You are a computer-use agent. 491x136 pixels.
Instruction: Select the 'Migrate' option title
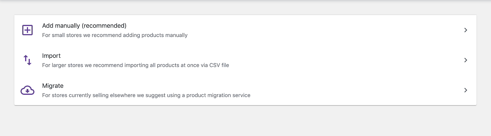[53, 86]
